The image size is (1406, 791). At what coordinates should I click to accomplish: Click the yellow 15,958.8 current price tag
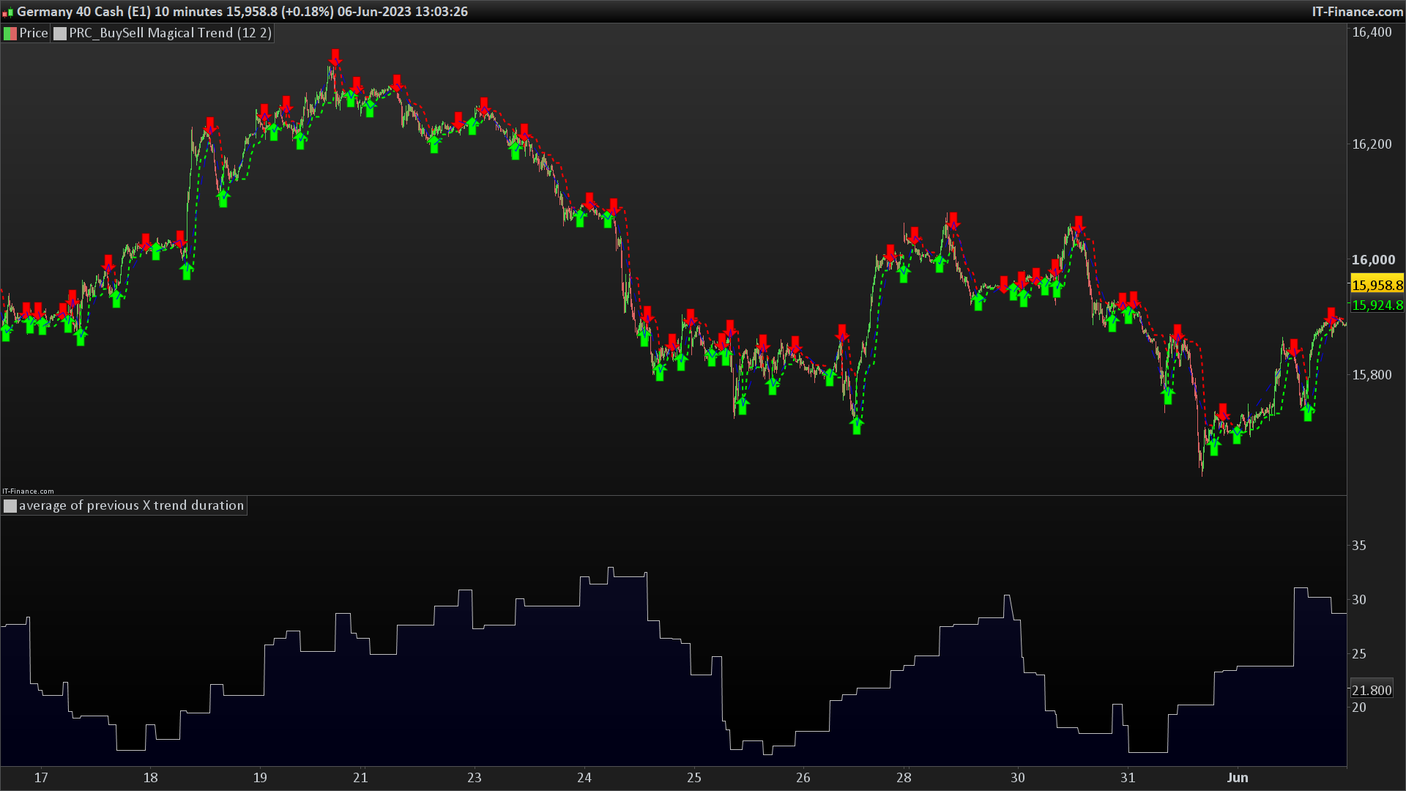tap(1377, 285)
